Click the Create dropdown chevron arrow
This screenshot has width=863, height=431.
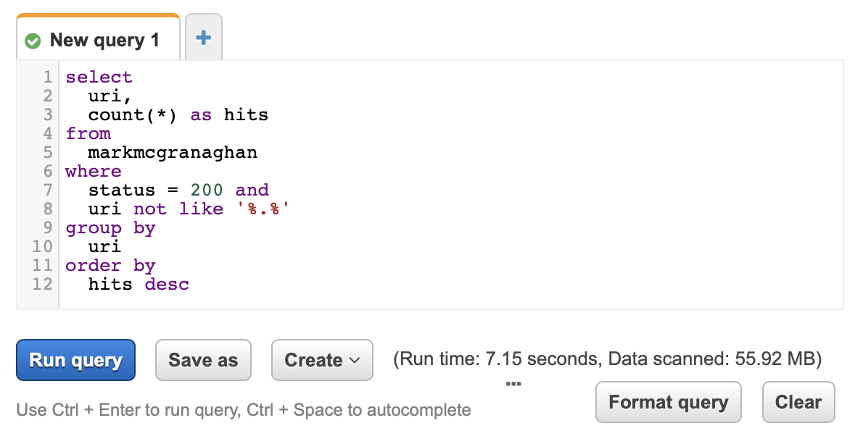coord(355,361)
